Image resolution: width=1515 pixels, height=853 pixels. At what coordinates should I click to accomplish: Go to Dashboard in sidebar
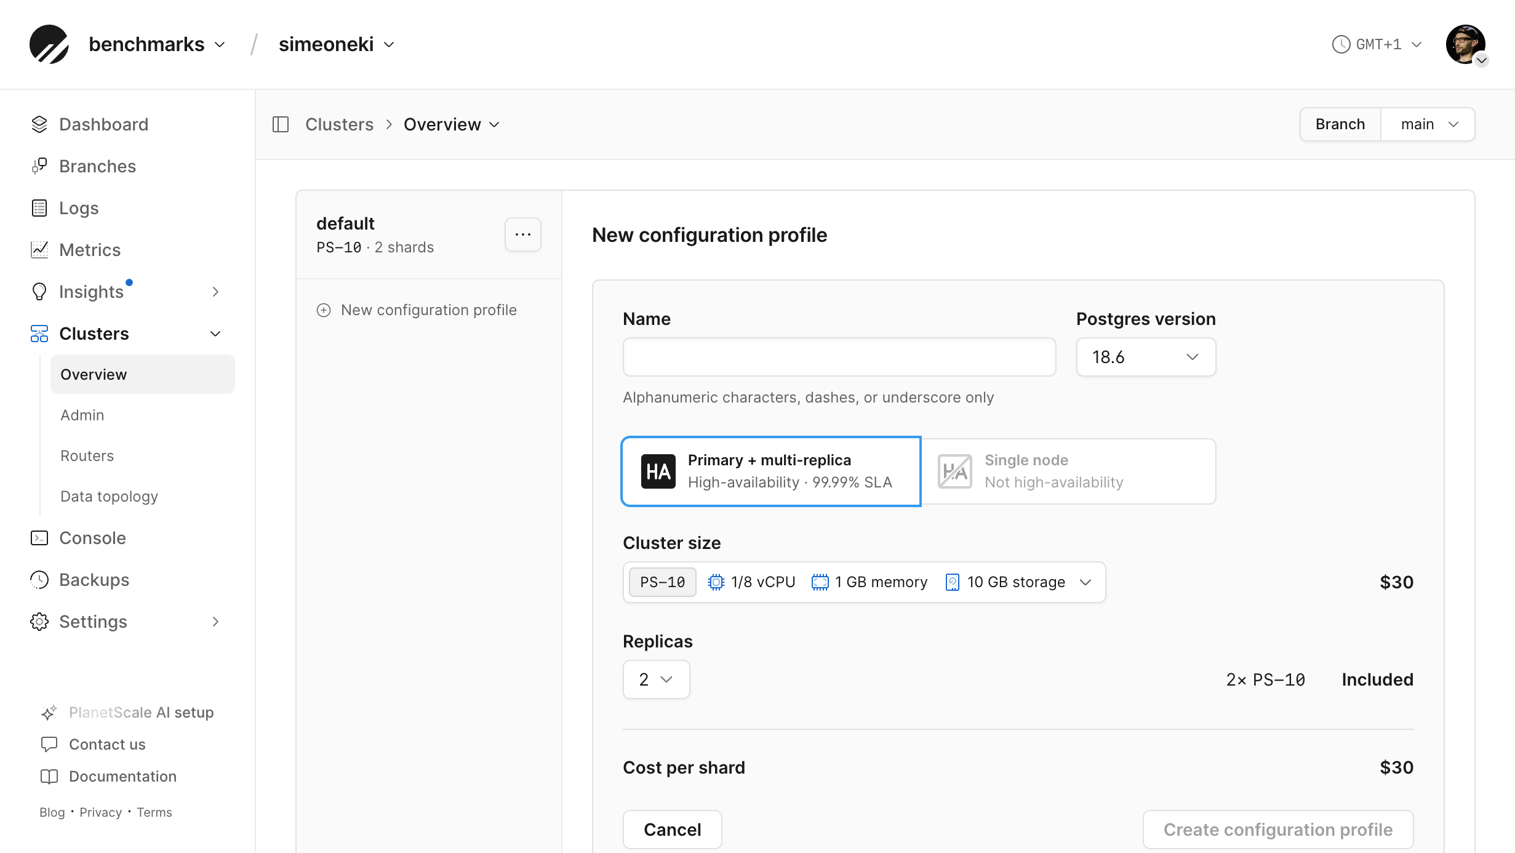pos(103,124)
